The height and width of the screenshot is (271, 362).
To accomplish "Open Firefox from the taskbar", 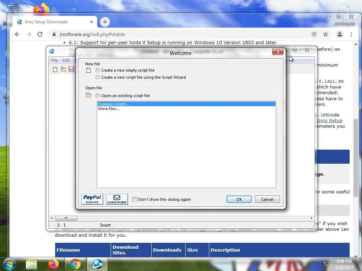I will point(53,264).
